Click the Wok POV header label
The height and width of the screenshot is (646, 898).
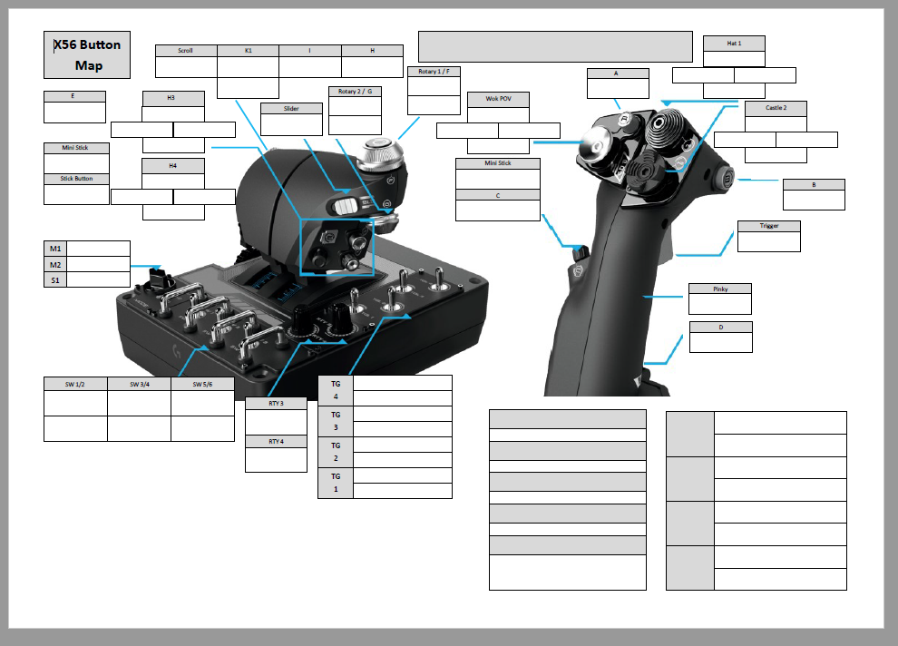(498, 99)
